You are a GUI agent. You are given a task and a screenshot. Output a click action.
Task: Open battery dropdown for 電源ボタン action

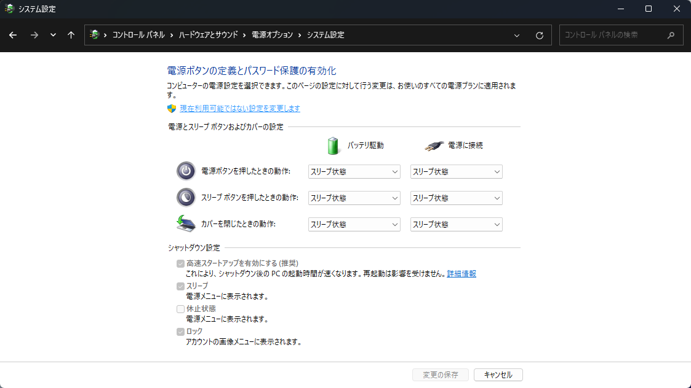click(354, 172)
